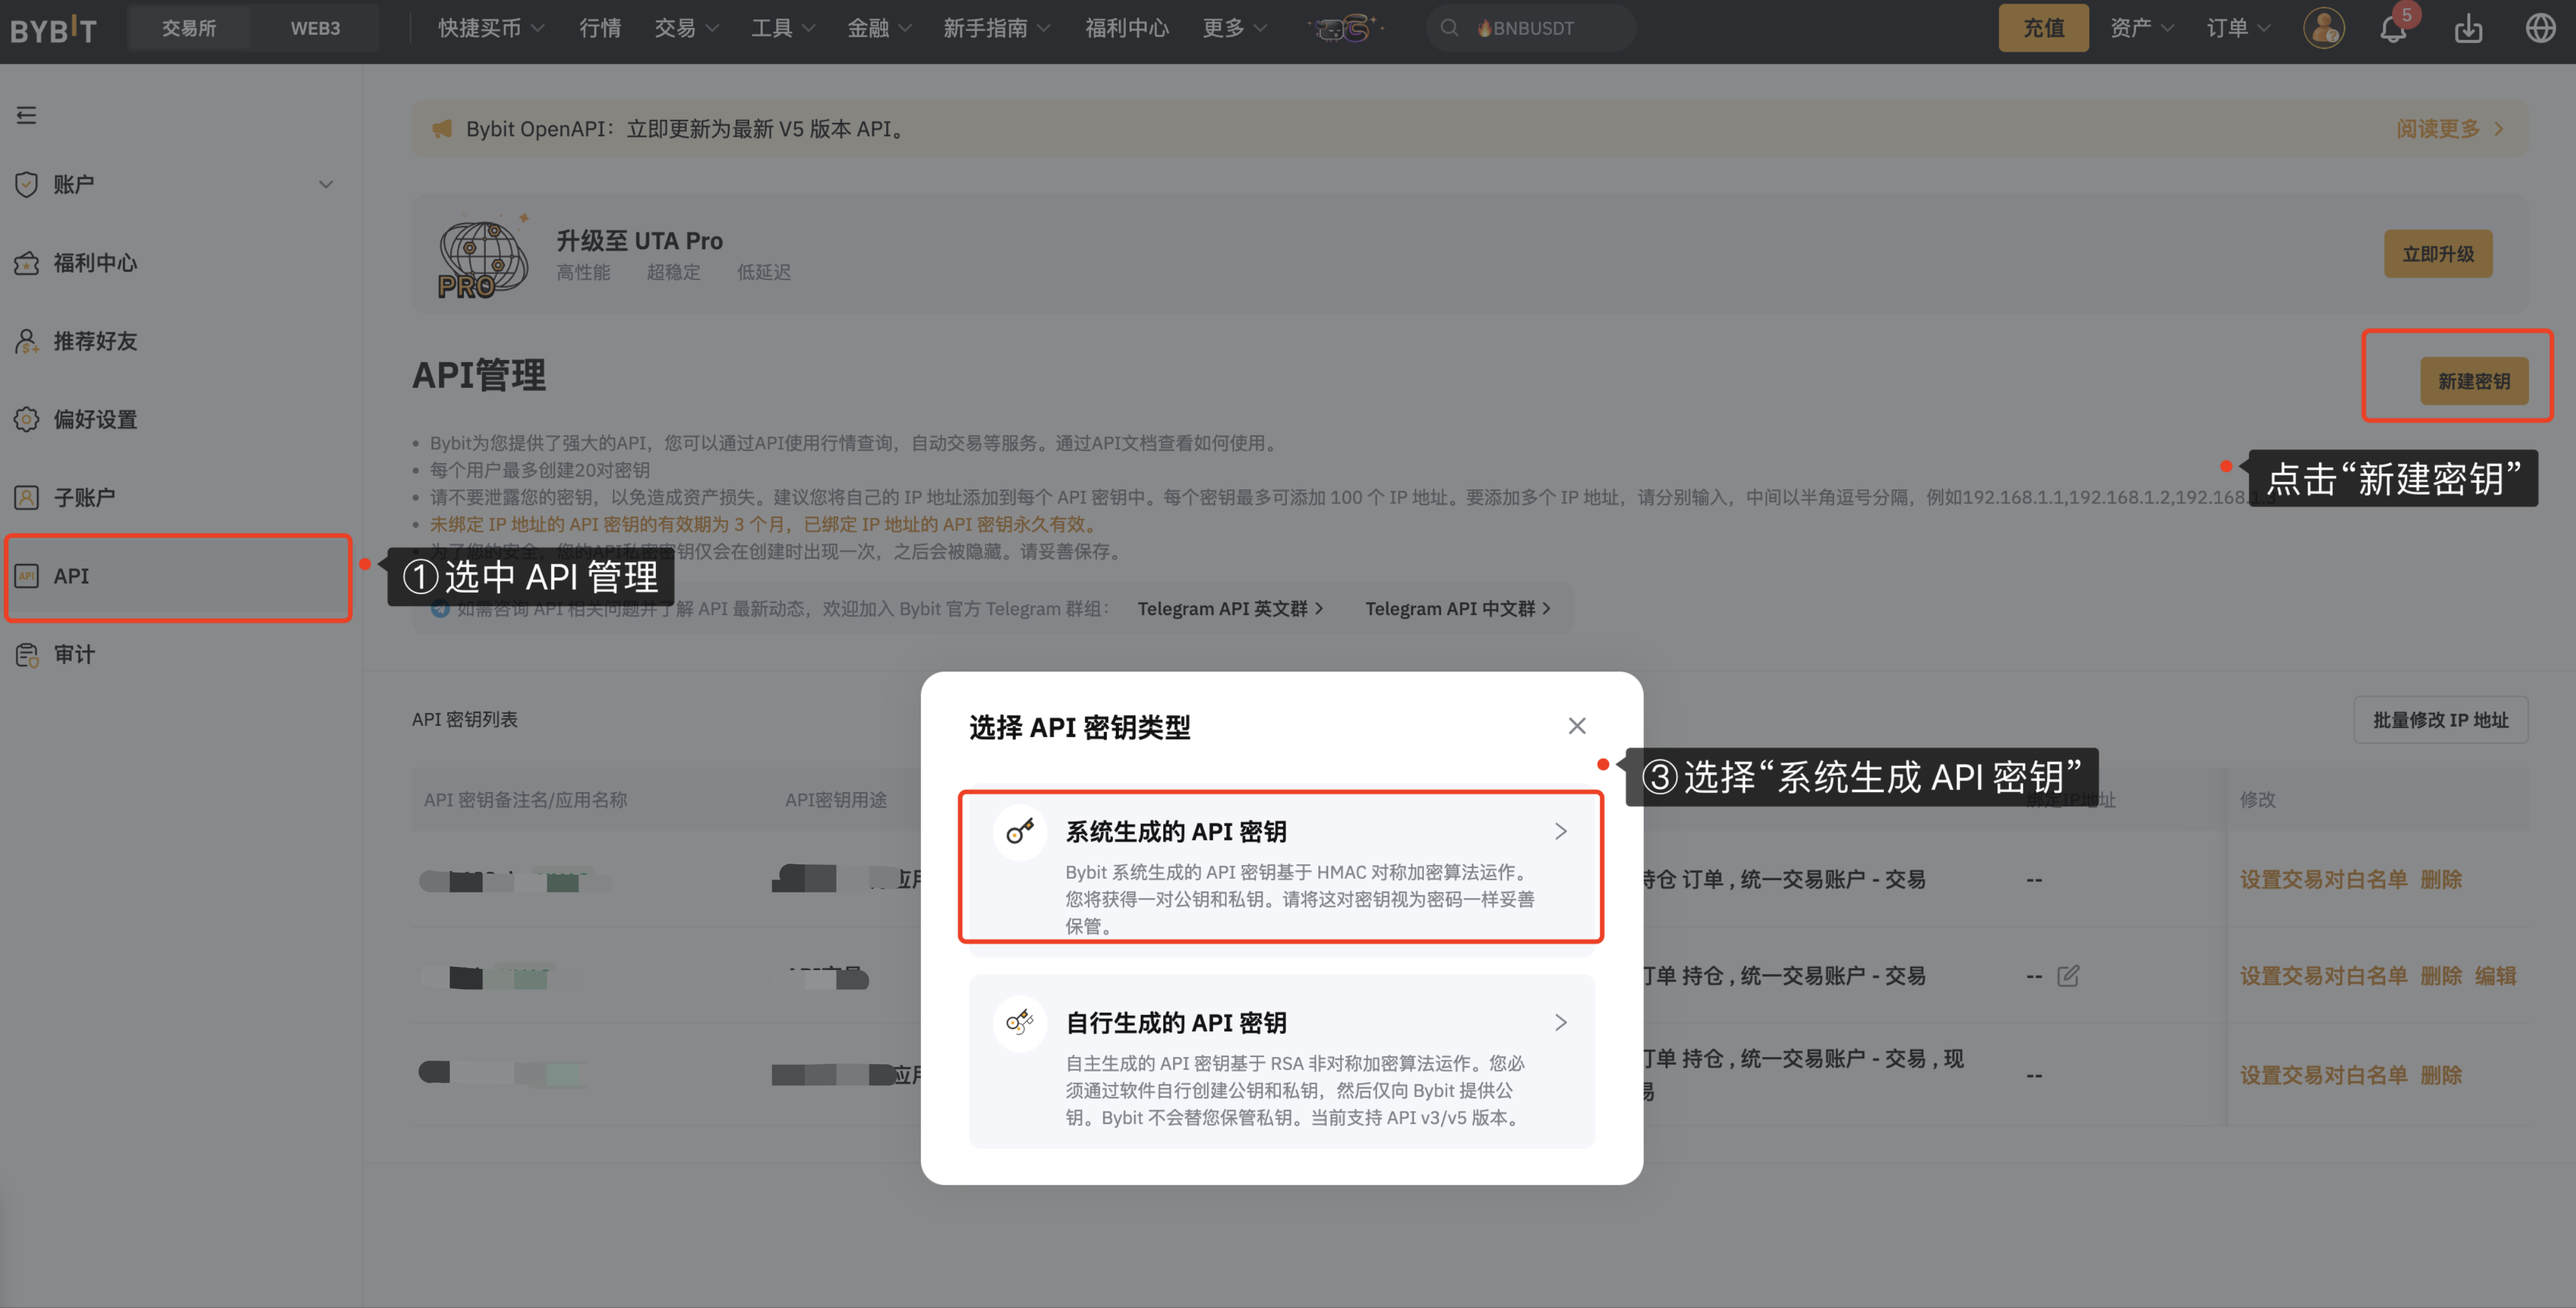Open the notifications bell
Screen dimensions: 2576x1308
[2393, 29]
